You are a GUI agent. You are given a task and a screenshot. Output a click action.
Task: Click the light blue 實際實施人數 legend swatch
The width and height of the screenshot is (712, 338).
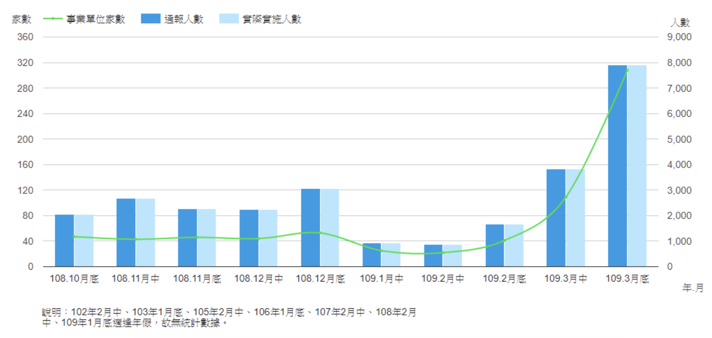coord(229,19)
